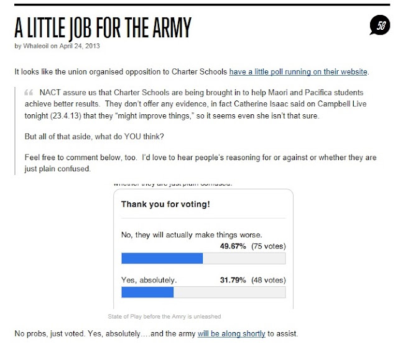Click the 31.79% 'Yes, absolutely' result bar

pyautogui.click(x=147, y=292)
